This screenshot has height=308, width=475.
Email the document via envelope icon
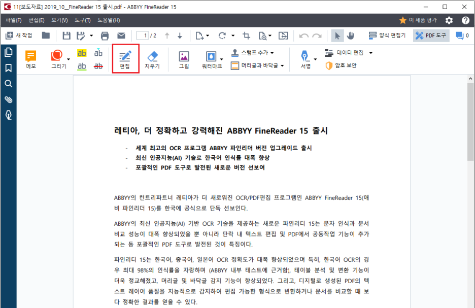[x=121, y=36]
